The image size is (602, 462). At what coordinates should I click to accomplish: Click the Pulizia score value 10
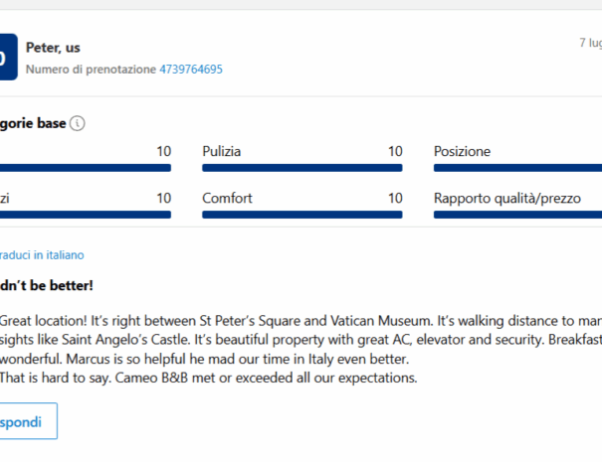click(395, 152)
